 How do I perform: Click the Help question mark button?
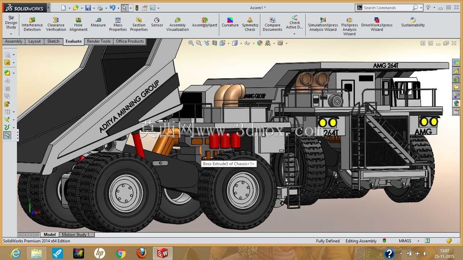(x=428, y=7)
